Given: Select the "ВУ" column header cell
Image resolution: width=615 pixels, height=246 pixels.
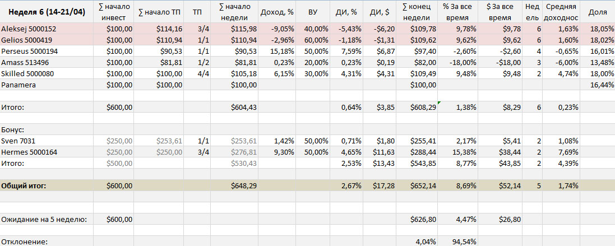Looking at the screenshot, I should [x=316, y=12].
